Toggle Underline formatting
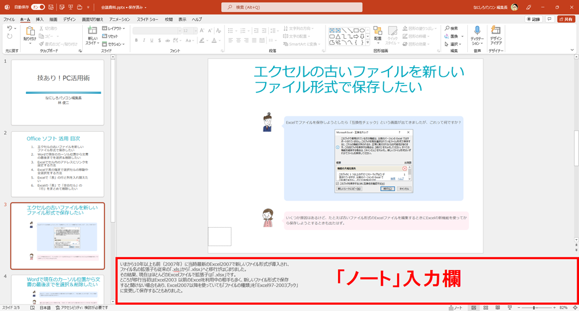Viewport: 579px width, 311px height. click(x=152, y=40)
